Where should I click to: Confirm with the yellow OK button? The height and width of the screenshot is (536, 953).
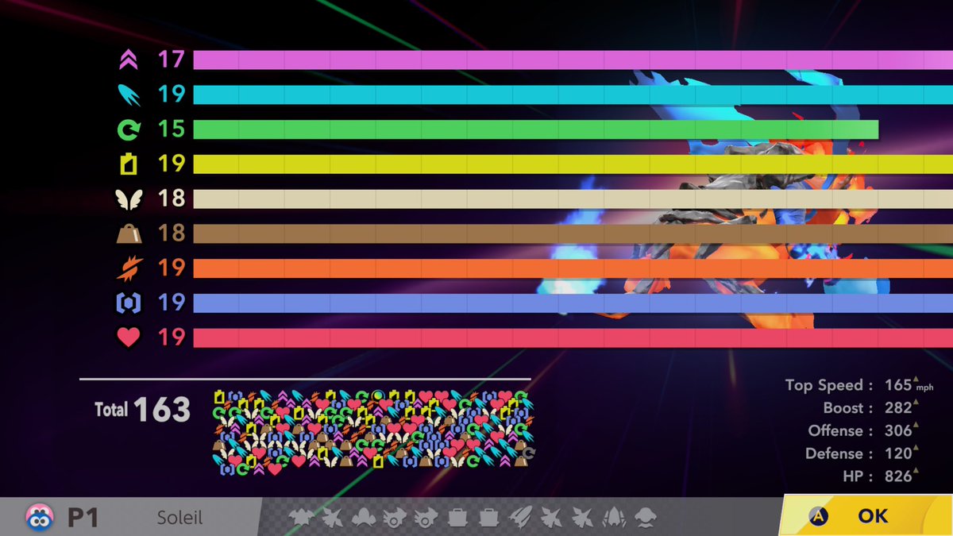[867, 515]
